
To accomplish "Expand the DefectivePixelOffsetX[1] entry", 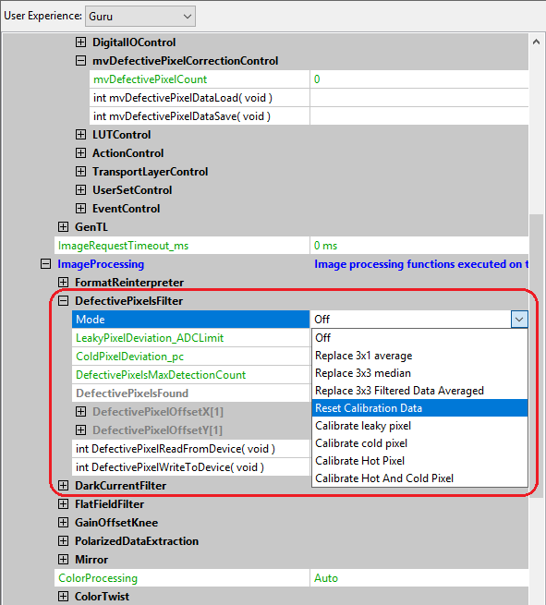I will [x=80, y=412].
